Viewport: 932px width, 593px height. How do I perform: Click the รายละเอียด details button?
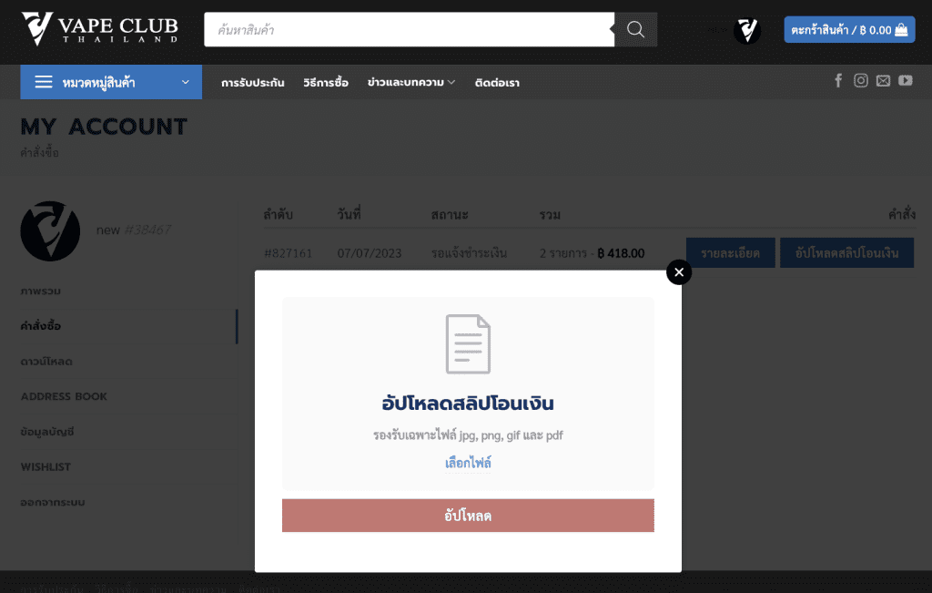[x=730, y=252]
